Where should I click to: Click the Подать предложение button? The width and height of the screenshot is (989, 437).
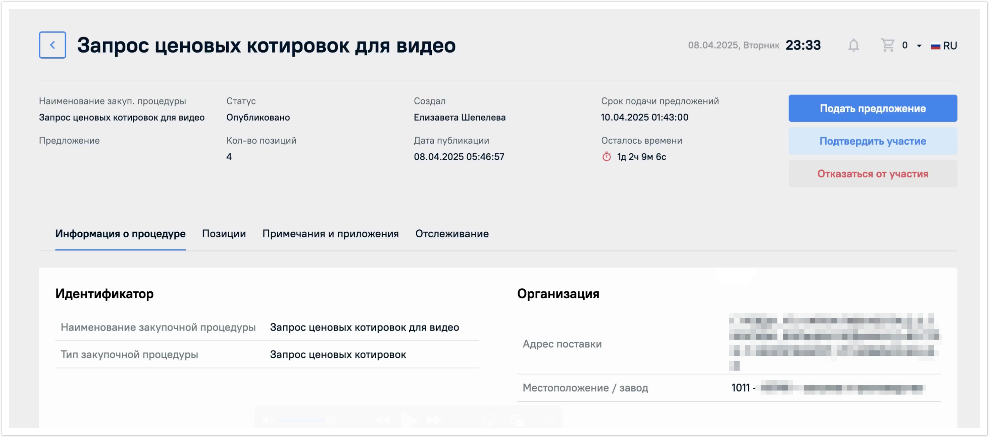pyautogui.click(x=872, y=108)
